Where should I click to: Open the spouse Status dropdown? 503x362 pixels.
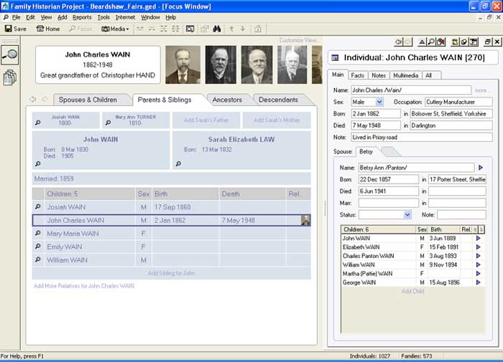[x=407, y=214]
